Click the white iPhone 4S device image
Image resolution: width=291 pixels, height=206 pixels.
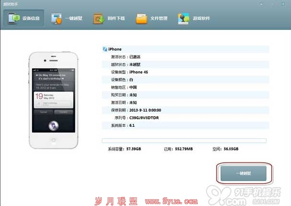coord(53,100)
